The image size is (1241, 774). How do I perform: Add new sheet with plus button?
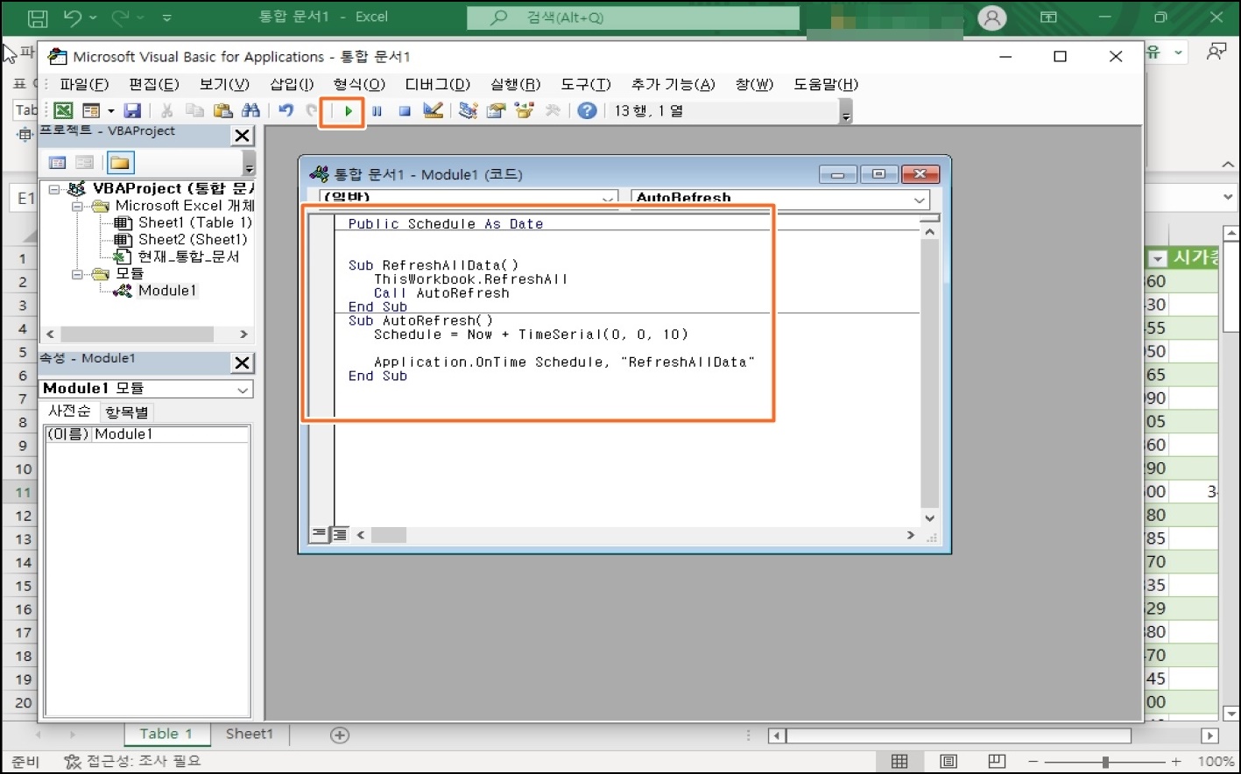340,735
